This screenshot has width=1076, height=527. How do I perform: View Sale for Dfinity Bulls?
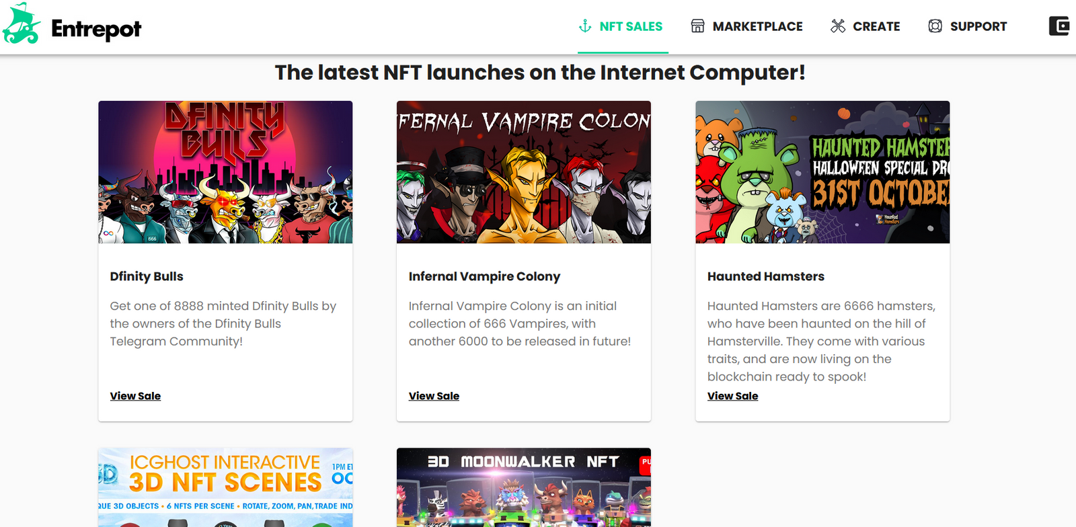pos(135,396)
